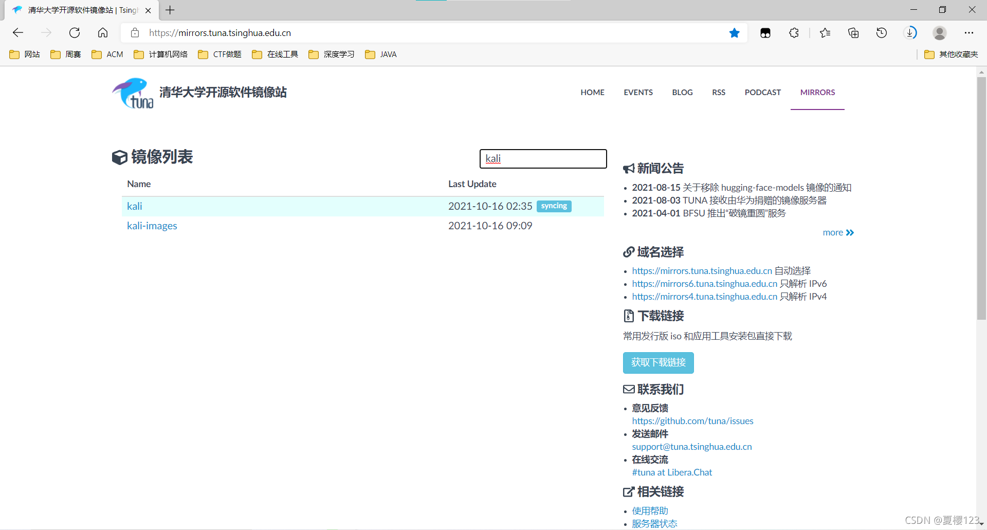The width and height of the screenshot is (987, 530).
Task: Open the extensions puzzle icon
Action: point(794,33)
